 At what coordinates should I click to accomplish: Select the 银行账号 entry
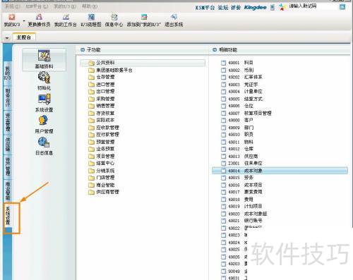coord(241,221)
